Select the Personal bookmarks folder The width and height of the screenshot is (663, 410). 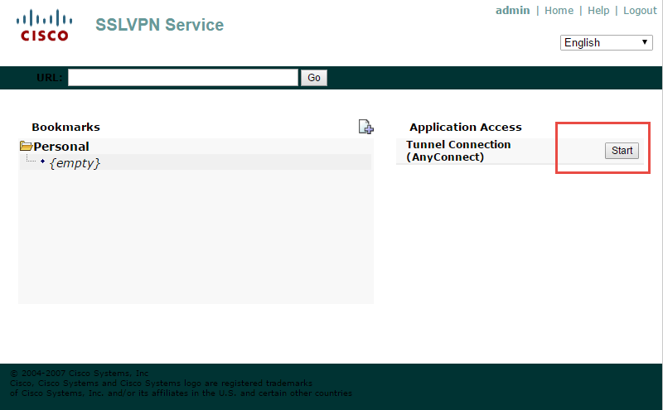(x=61, y=147)
